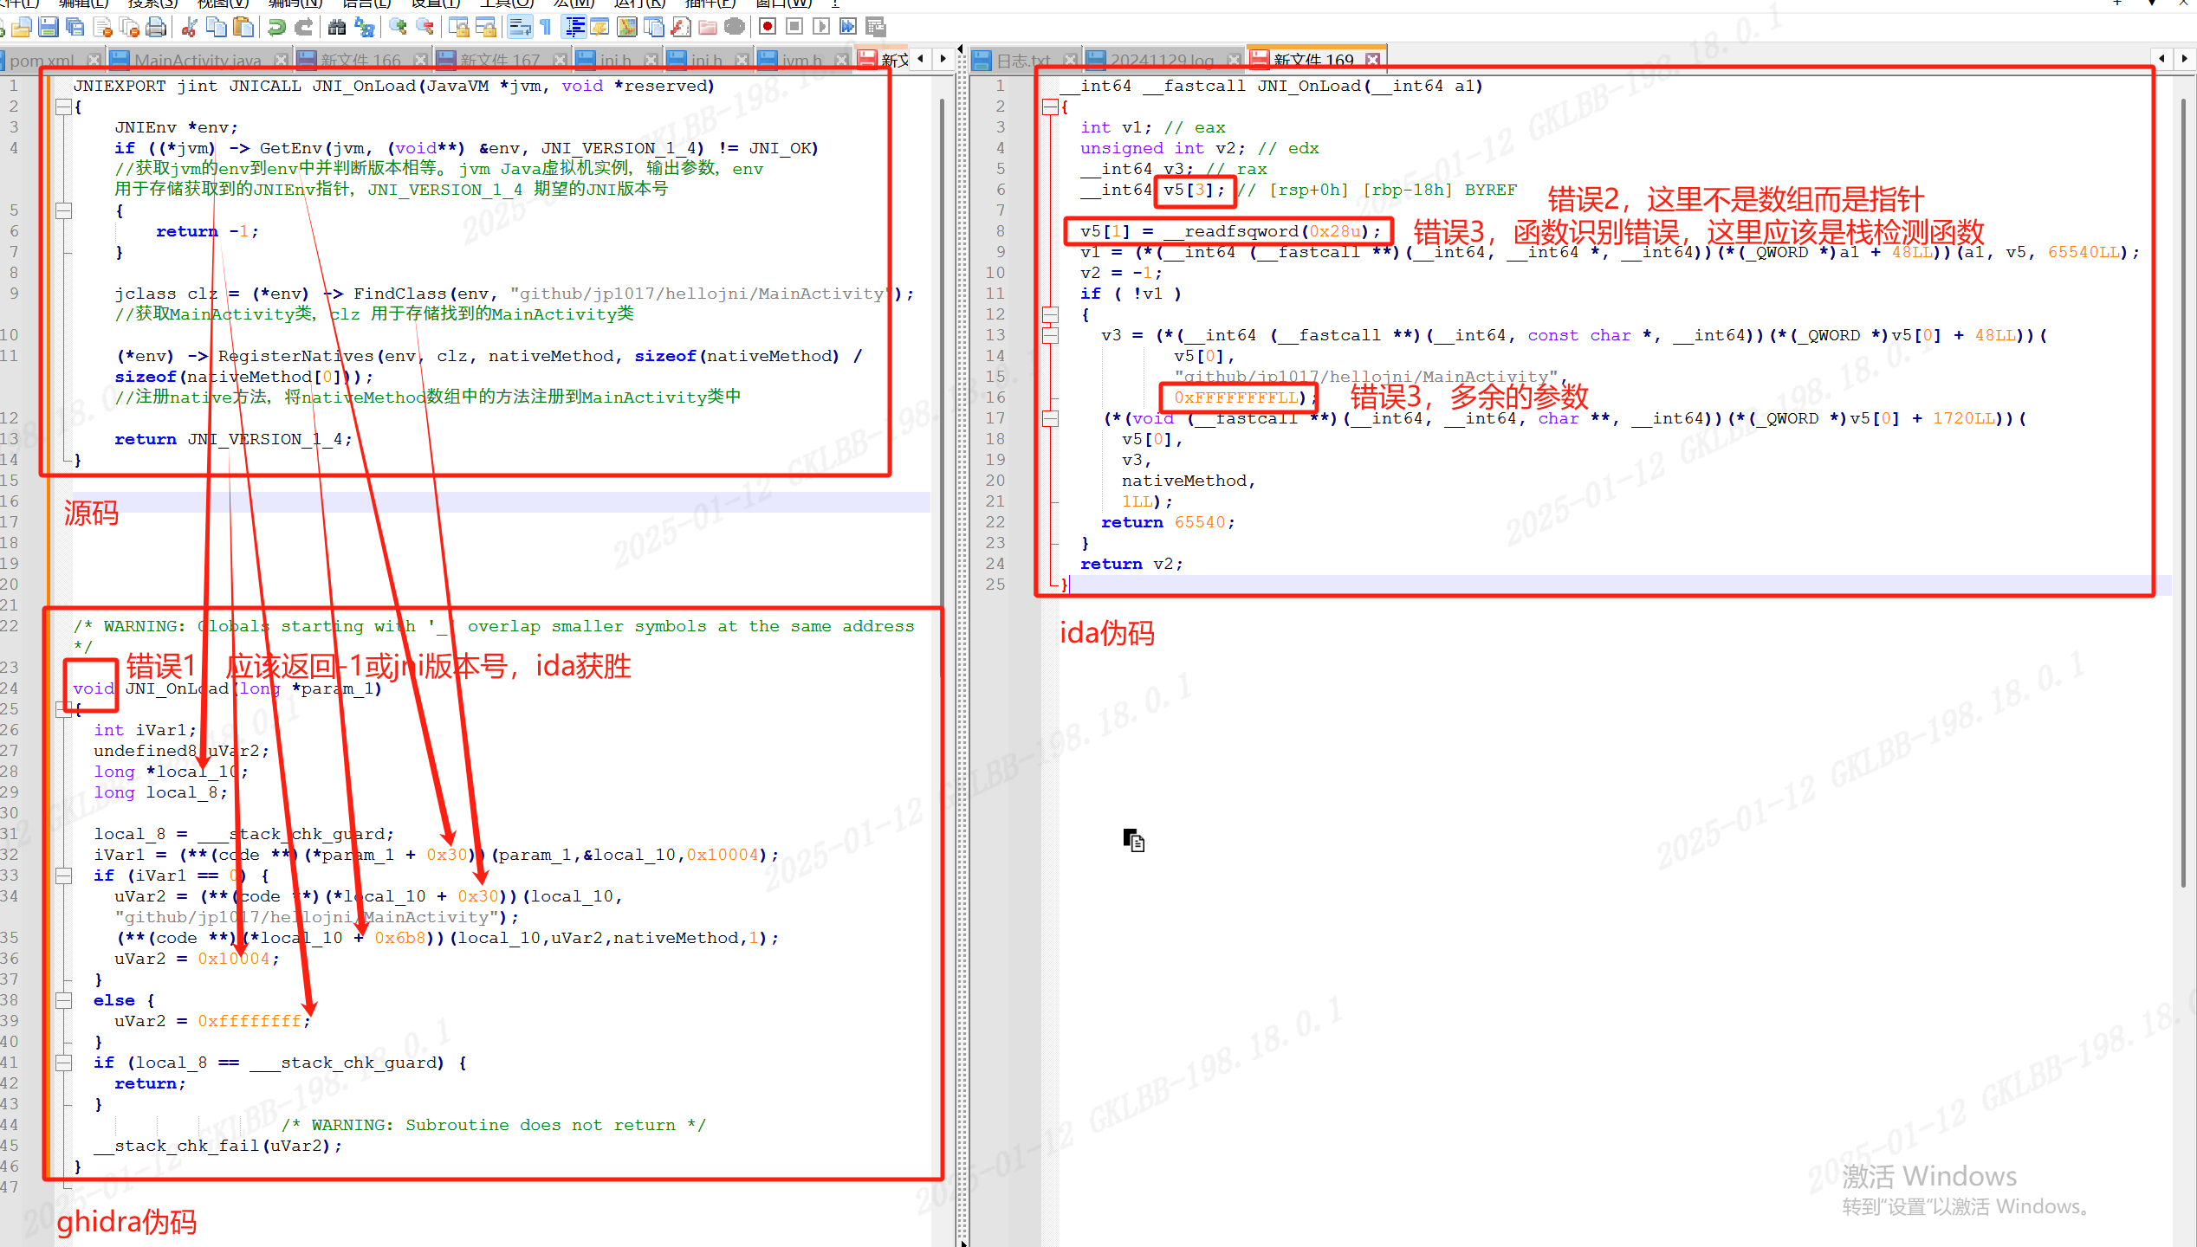Open Find with the binoculars icon

(337, 28)
